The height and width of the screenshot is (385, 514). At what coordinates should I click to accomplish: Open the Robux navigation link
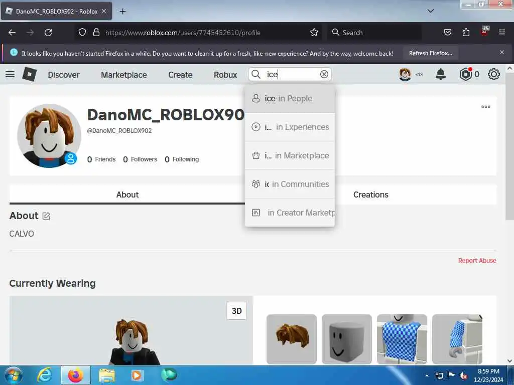point(225,75)
